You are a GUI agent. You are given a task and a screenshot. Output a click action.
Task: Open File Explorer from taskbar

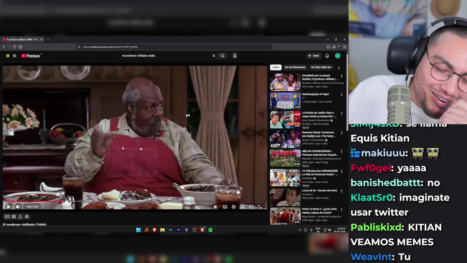click(x=162, y=230)
